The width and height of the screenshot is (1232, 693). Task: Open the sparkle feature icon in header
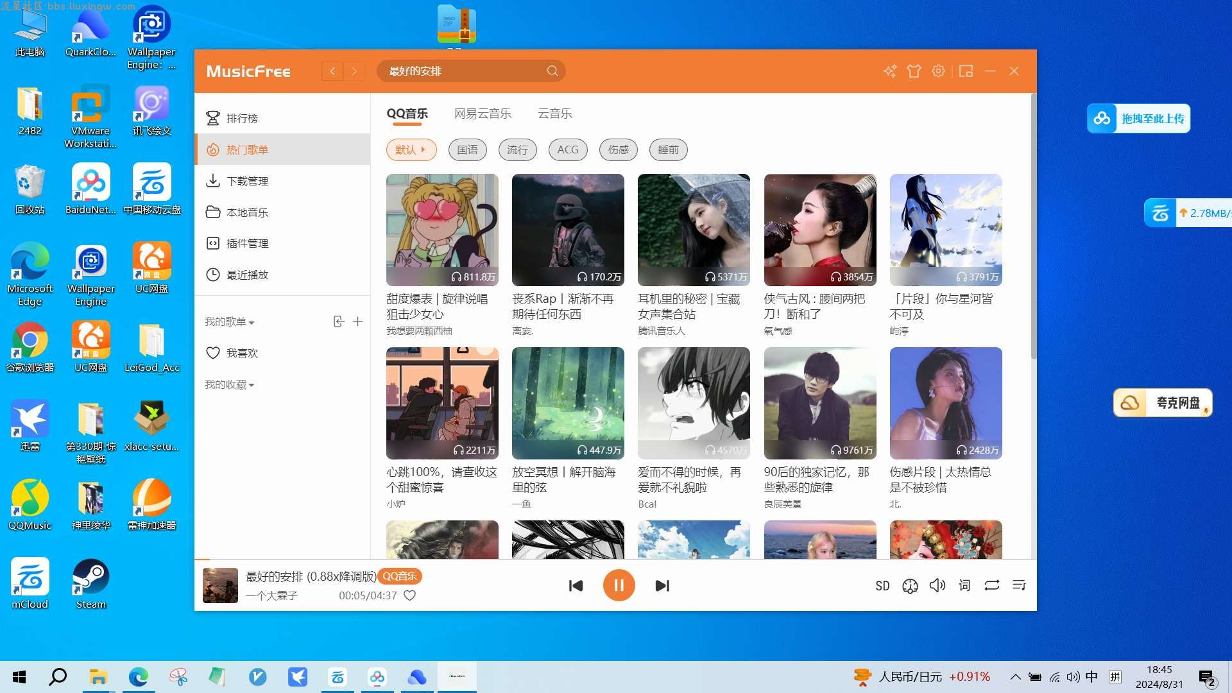[889, 71]
